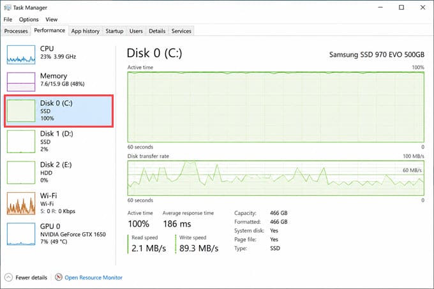Minimize the Task Manager window
The height and width of the screenshot is (289, 434).
tap(380, 8)
